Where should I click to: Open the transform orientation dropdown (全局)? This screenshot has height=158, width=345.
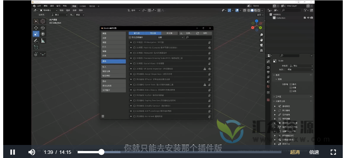pyautogui.click(x=134, y=10)
